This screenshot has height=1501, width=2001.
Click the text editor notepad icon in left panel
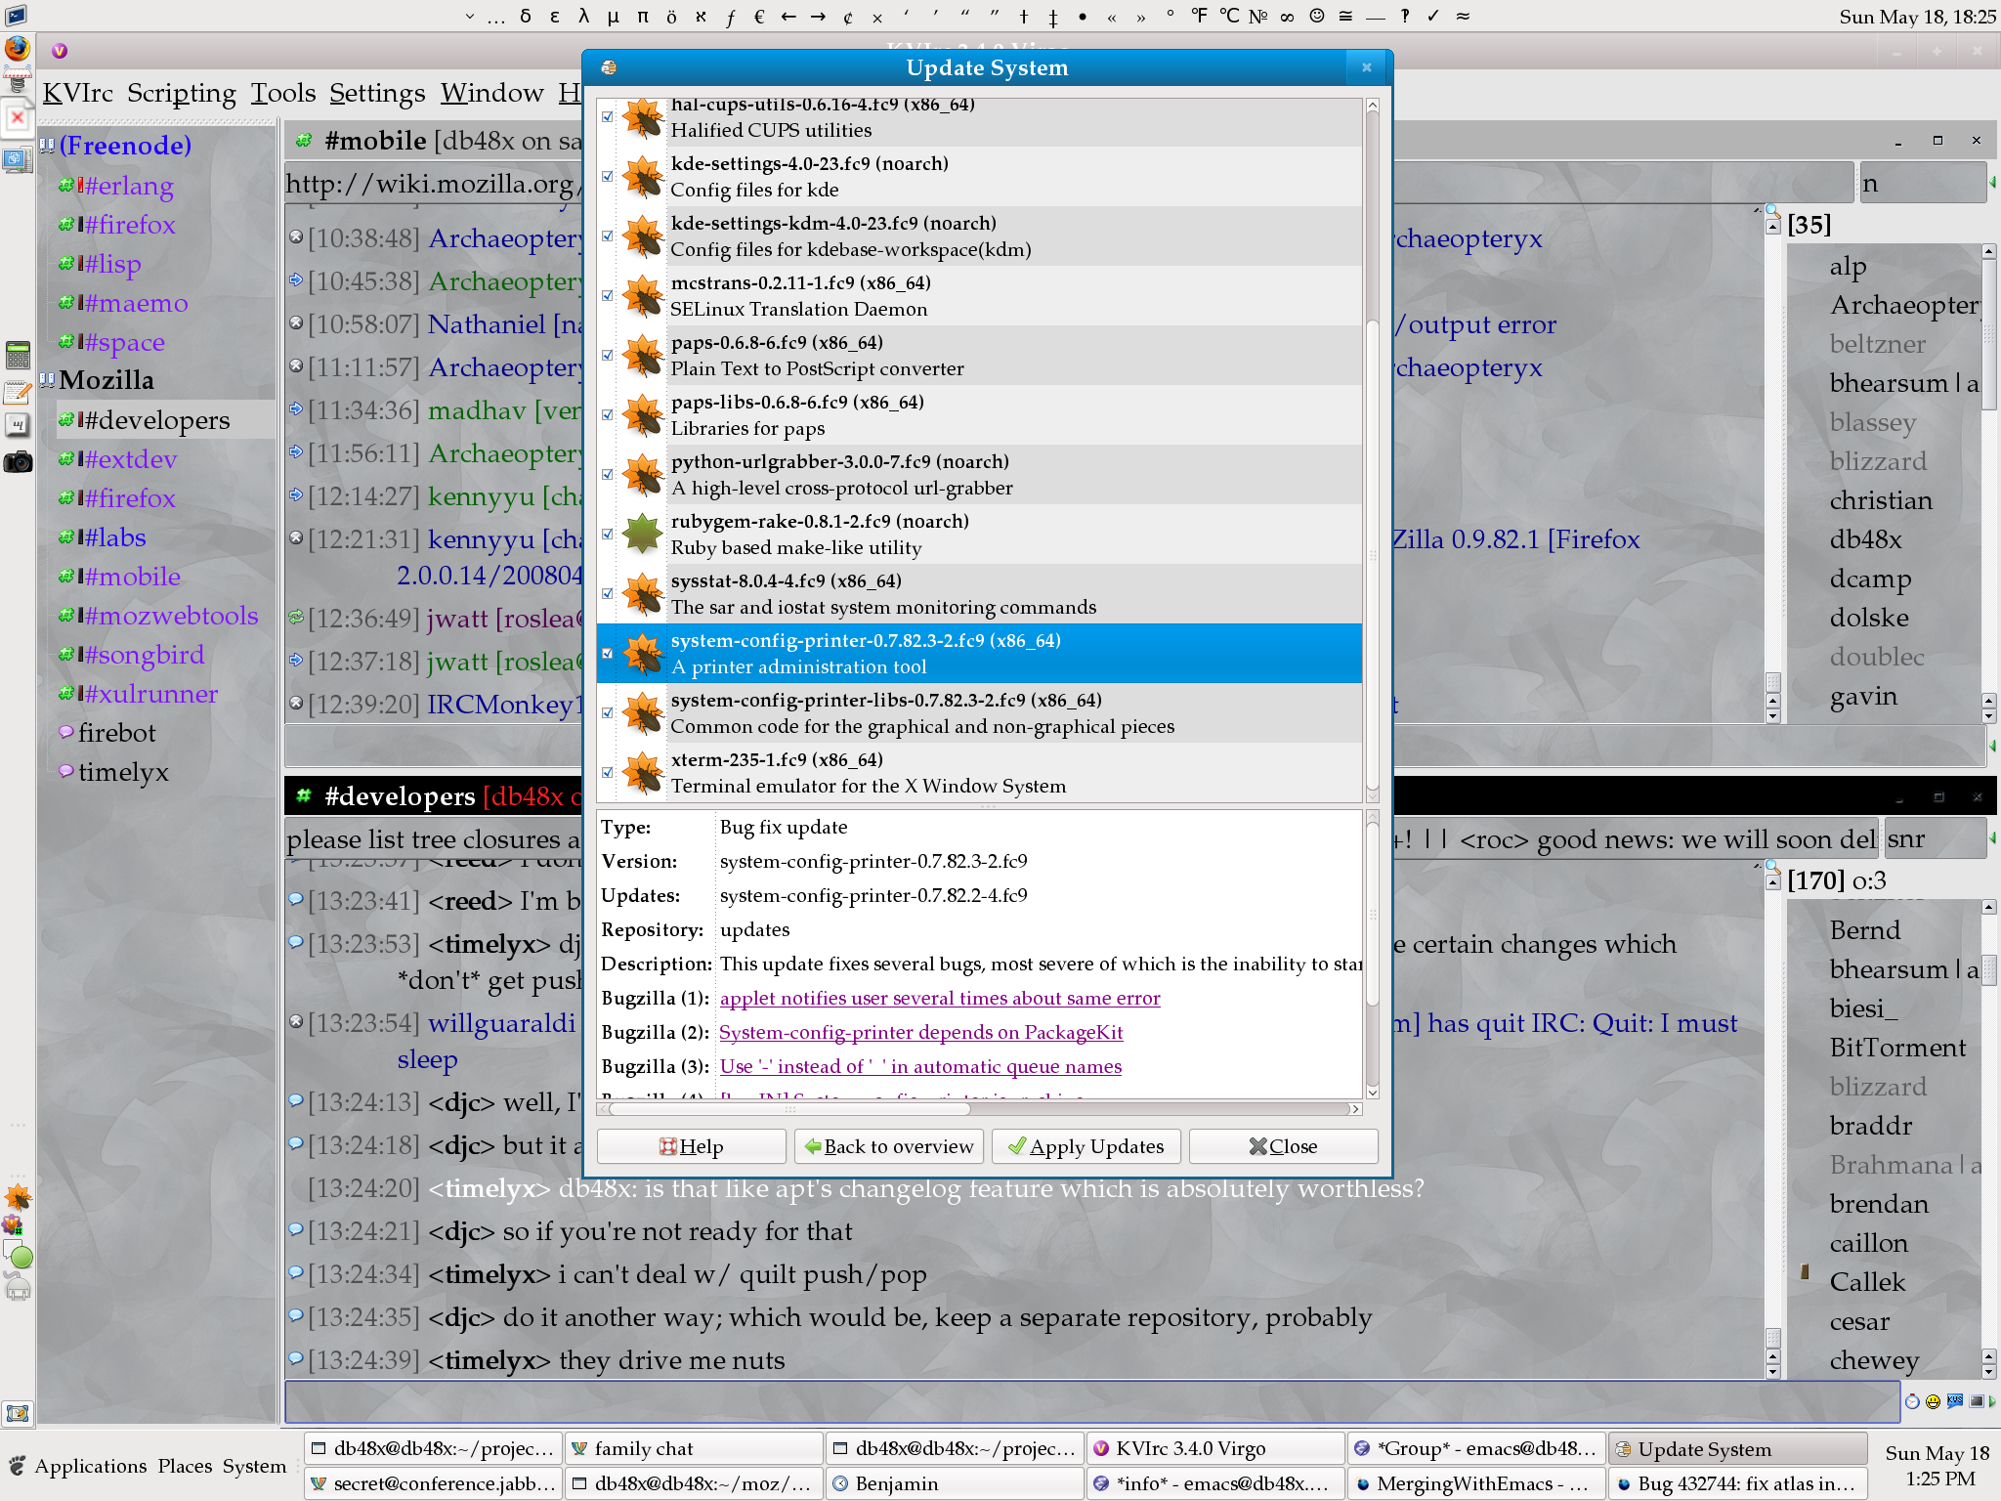(x=18, y=392)
